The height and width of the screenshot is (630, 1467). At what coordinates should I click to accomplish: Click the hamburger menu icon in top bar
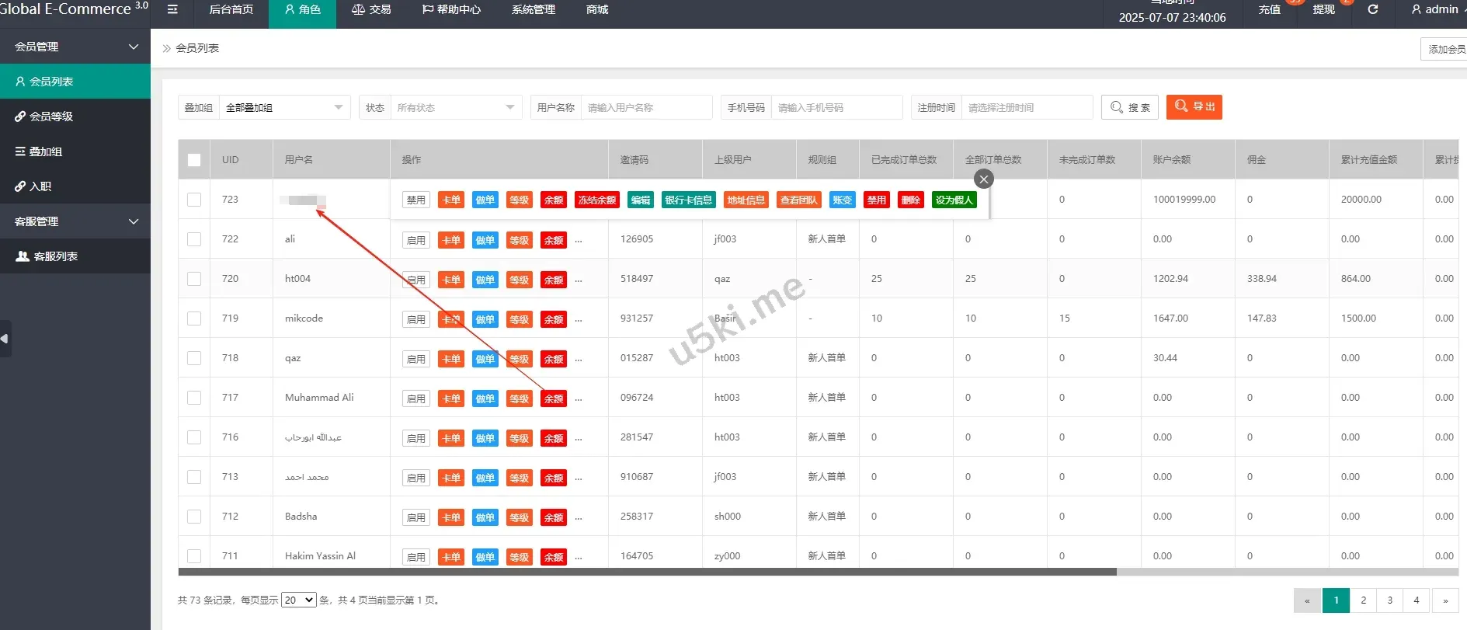tap(172, 9)
